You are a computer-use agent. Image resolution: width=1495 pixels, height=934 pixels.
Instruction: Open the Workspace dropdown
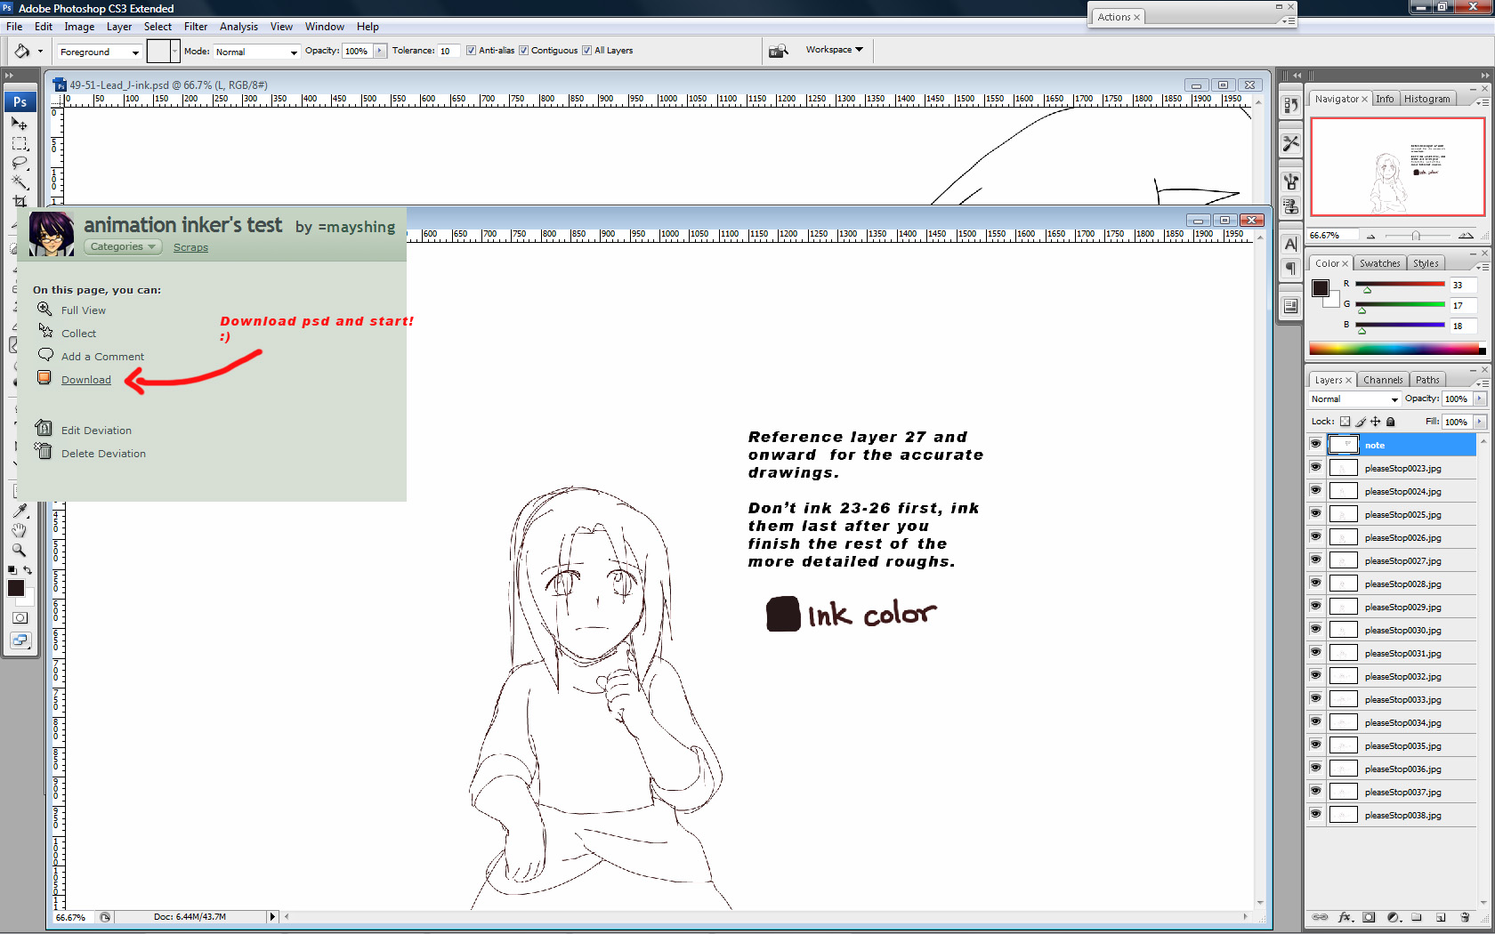tap(833, 50)
